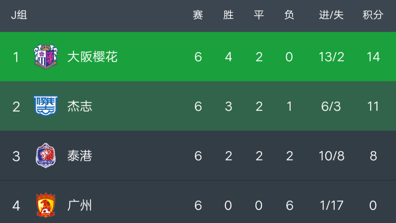Click the Cerezo Osaka team crest
This screenshot has height=223, width=396.
(x=46, y=57)
